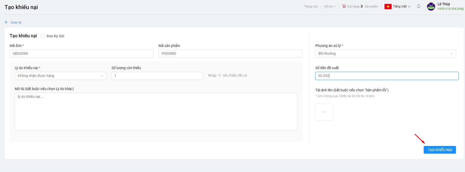Open the Hỗ trợ menu
Viewport: 465px width, 172px height.
[x=329, y=7]
